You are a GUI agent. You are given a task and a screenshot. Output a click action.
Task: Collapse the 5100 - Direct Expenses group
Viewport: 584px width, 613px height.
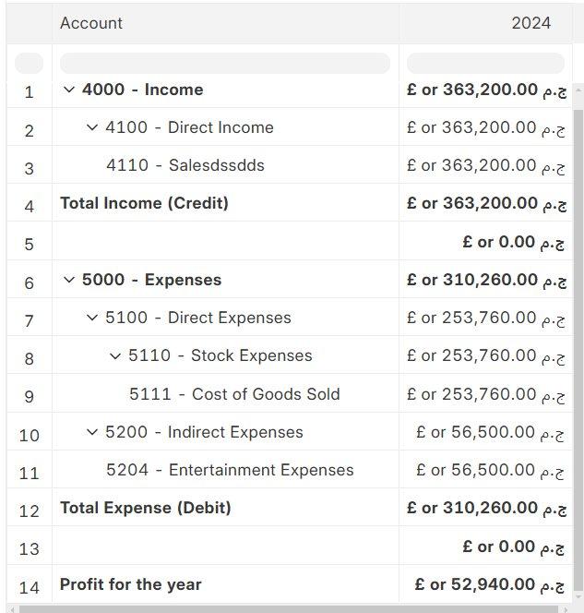pyautogui.click(x=92, y=319)
